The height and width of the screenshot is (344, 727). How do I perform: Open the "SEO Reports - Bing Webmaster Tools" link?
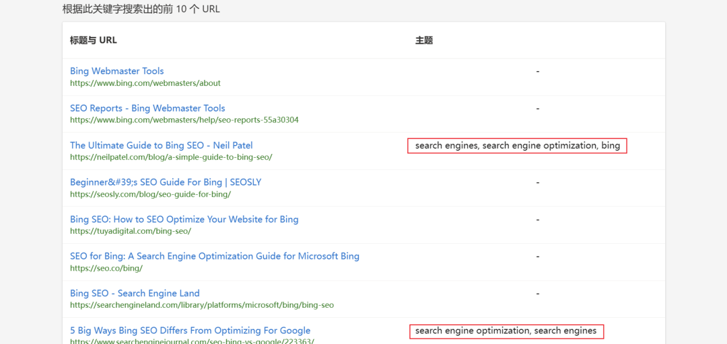147,108
